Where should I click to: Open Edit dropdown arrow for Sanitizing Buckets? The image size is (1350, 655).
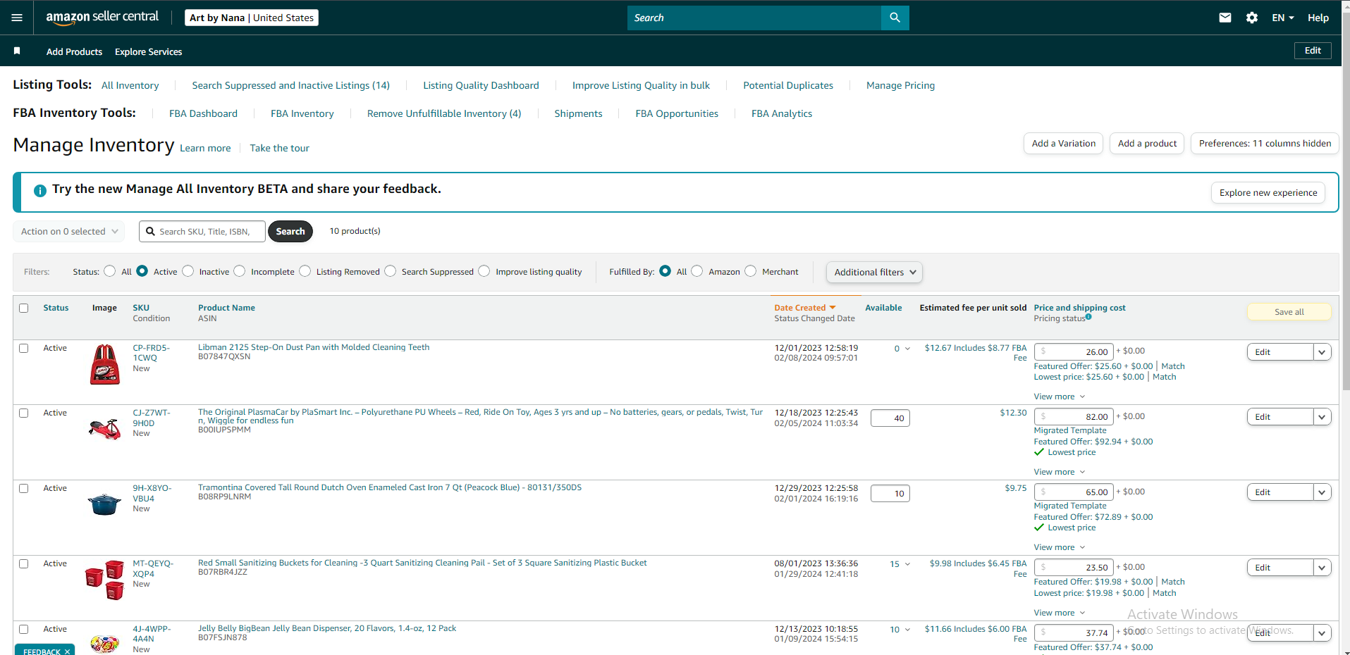(1322, 568)
